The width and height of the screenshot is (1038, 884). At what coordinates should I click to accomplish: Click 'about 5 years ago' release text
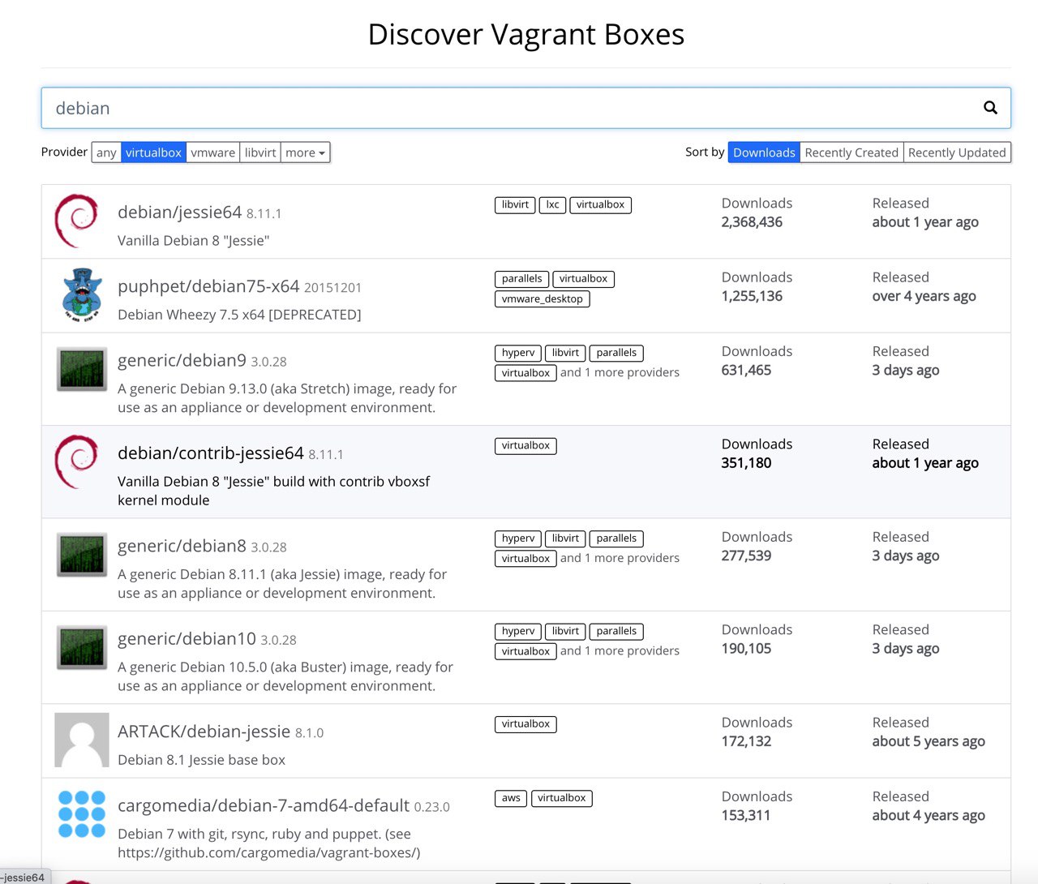point(929,742)
